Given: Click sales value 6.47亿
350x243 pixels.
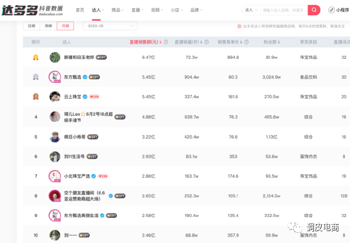Looking at the screenshot, I should point(149,58).
